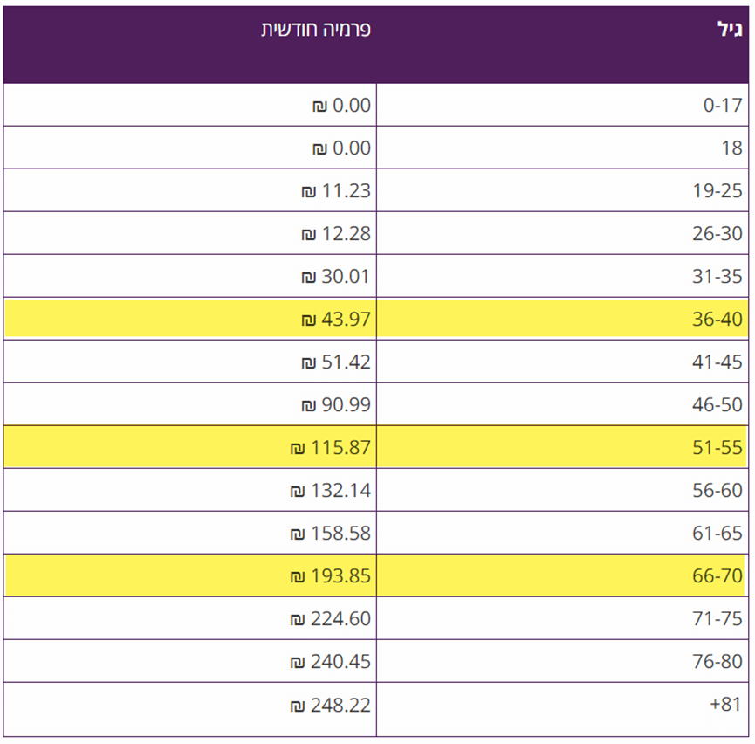755x744 pixels.
Task: Select the highlighted 66-70 age cell
Action: click(x=717, y=576)
